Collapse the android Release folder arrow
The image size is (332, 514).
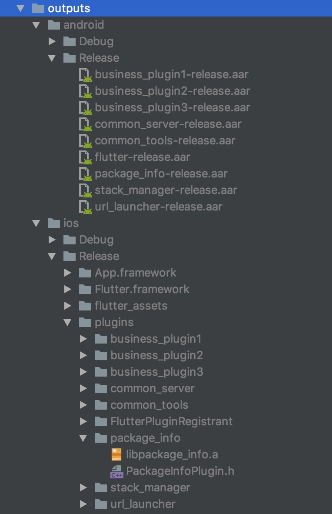coord(52,58)
